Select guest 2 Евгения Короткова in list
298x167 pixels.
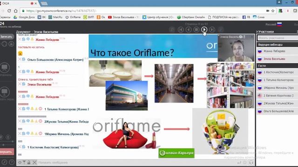pyautogui.click(x=277, y=96)
